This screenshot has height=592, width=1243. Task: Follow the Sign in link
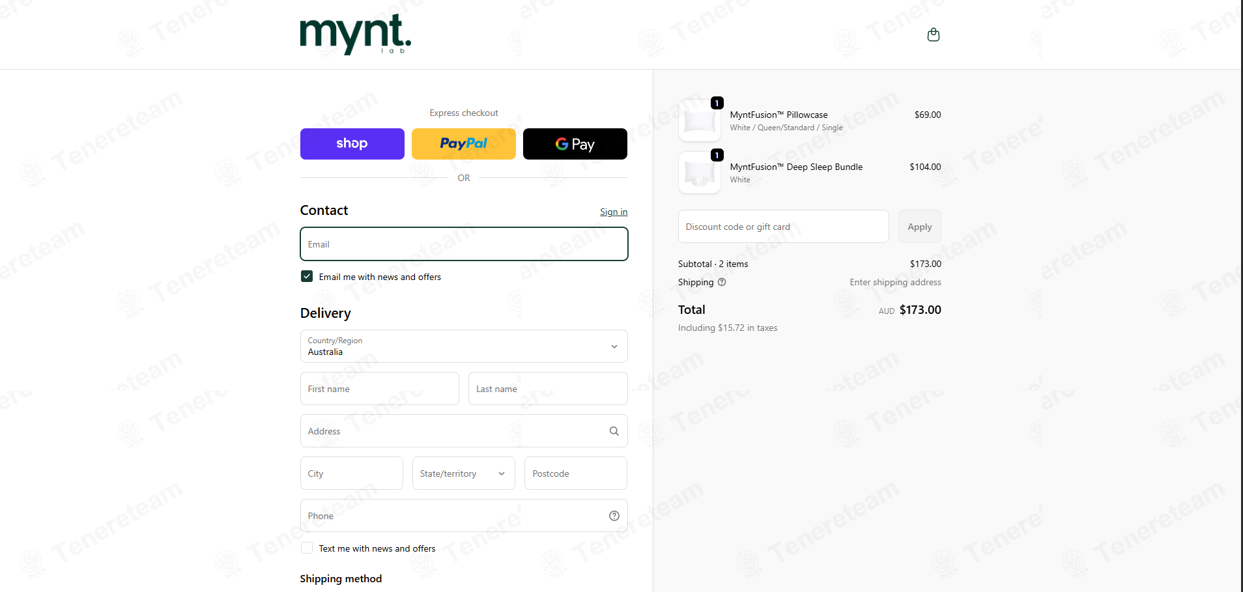coord(614,212)
